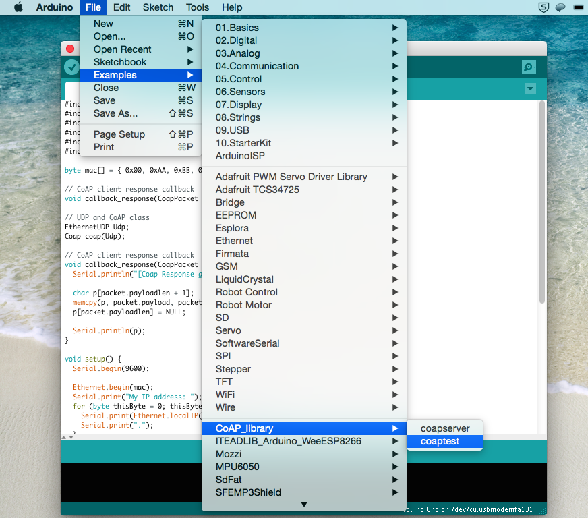Expand the 05.Control examples
Viewport: 588px width, 518px height.
(304, 79)
